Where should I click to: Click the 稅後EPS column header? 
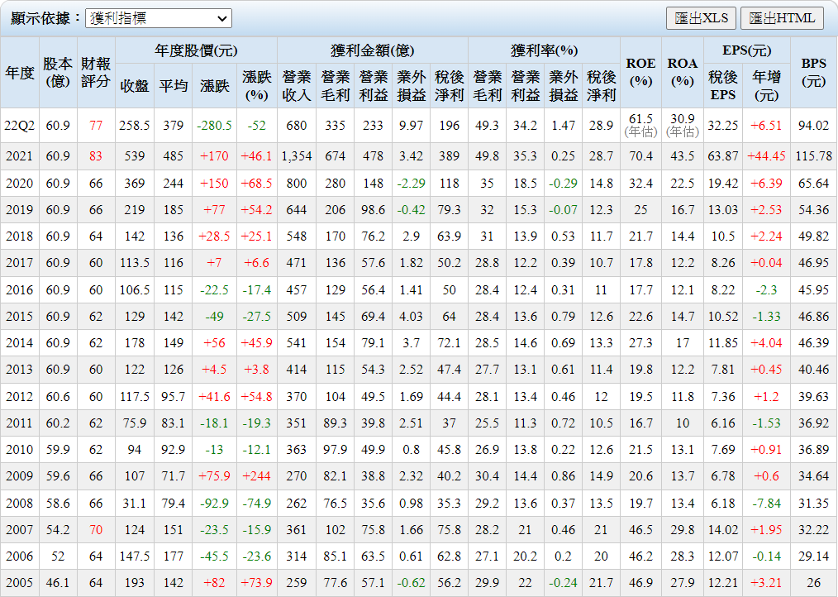tap(723, 85)
